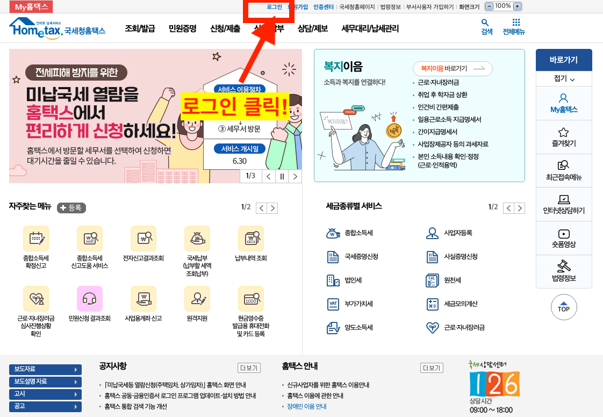The image size is (603, 417).
Task: Click 더보기 next to 공지사항
Action: [x=249, y=368]
